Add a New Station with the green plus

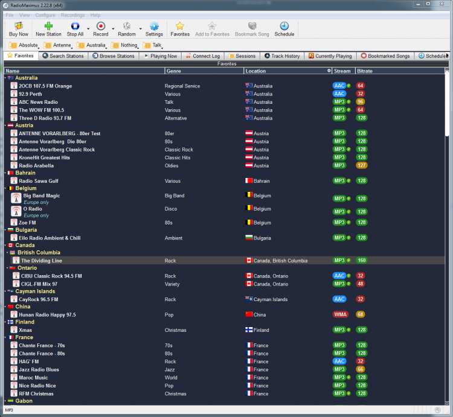[x=48, y=26]
